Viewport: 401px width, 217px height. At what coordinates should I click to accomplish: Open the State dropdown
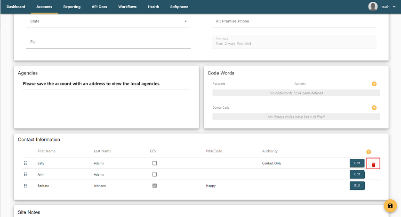(108, 22)
